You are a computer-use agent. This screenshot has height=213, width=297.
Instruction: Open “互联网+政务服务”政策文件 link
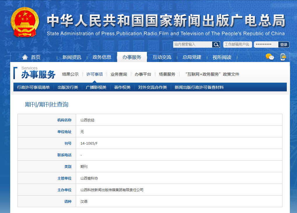click(212, 74)
